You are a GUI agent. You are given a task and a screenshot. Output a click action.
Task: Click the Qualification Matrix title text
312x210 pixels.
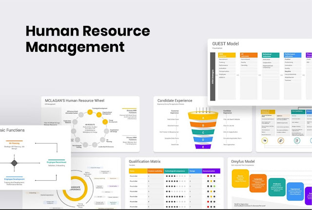pos(145,161)
